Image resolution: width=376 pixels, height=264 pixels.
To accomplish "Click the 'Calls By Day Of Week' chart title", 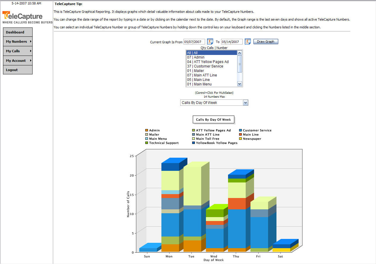I will [213, 119].
